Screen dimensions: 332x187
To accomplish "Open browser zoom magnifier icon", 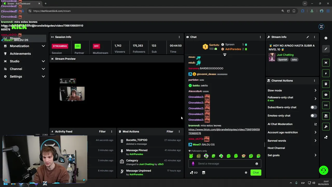I will [x=283, y=11].
